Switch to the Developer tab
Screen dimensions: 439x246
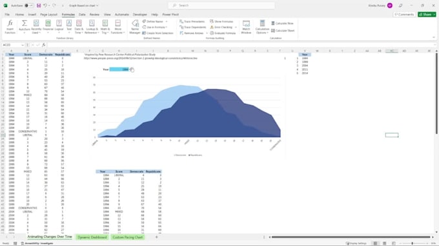pos(139,15)
